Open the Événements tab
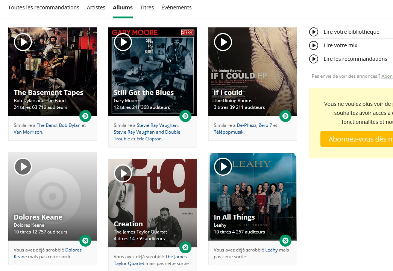The width and height of the screenshot is (393, 271). point(176,8)
